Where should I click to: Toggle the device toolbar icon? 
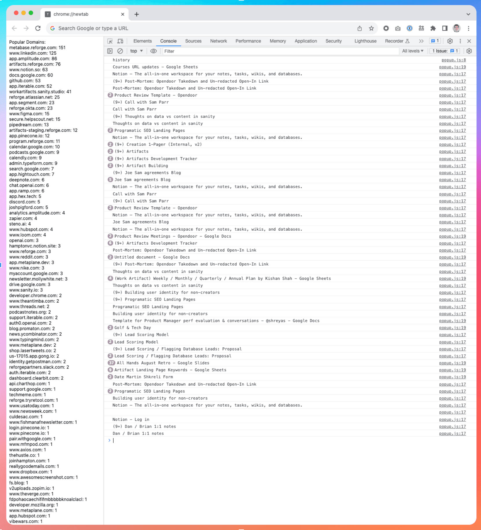coord(120,41)
